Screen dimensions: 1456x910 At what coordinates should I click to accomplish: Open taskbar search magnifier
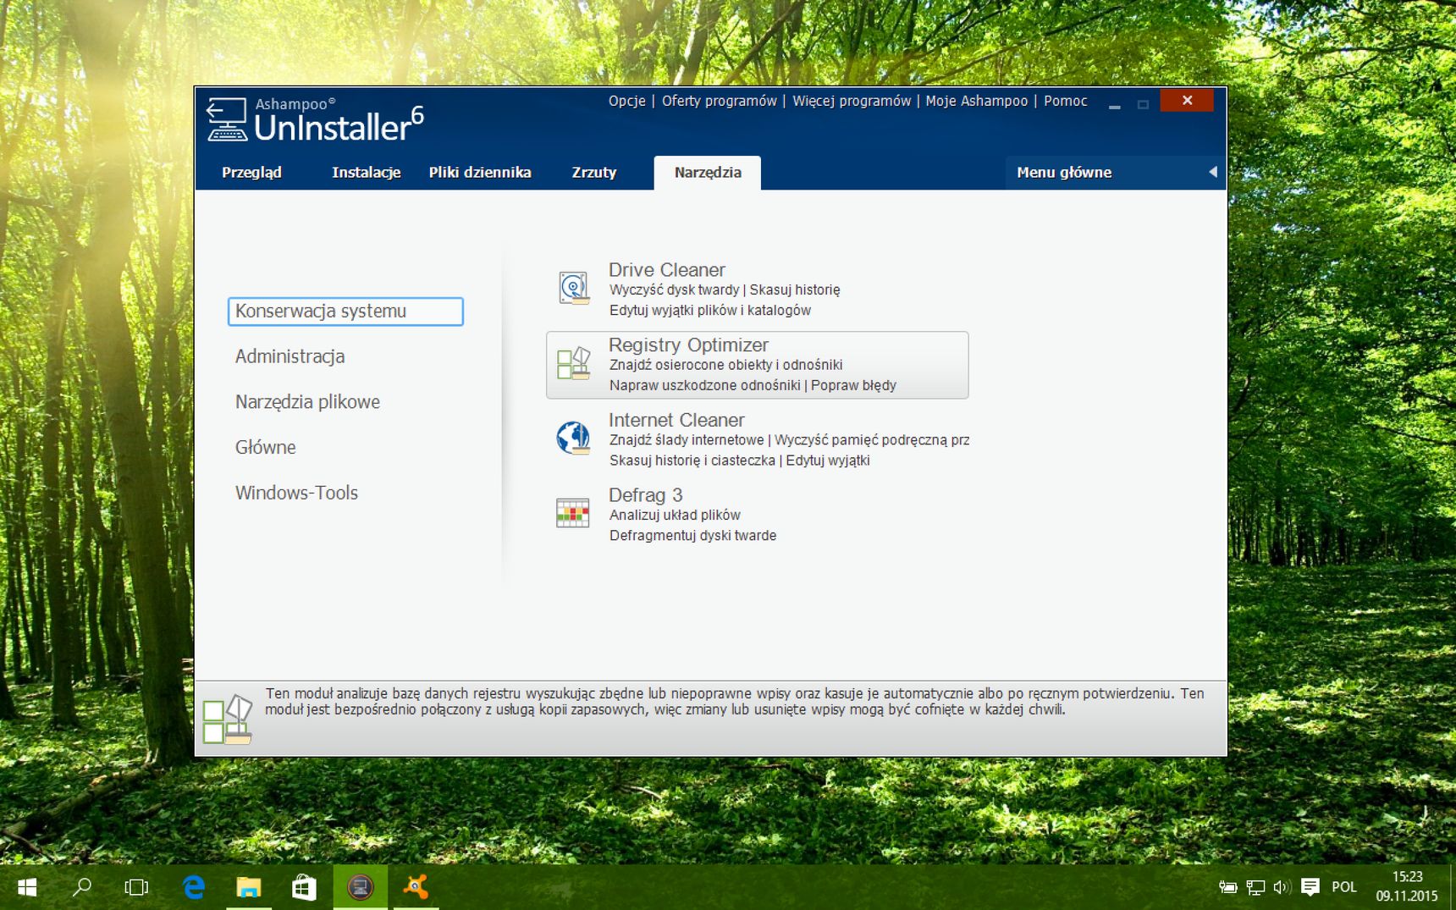(x=82, y=887)
